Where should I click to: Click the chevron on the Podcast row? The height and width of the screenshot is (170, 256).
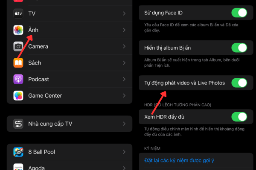(124, 79)
